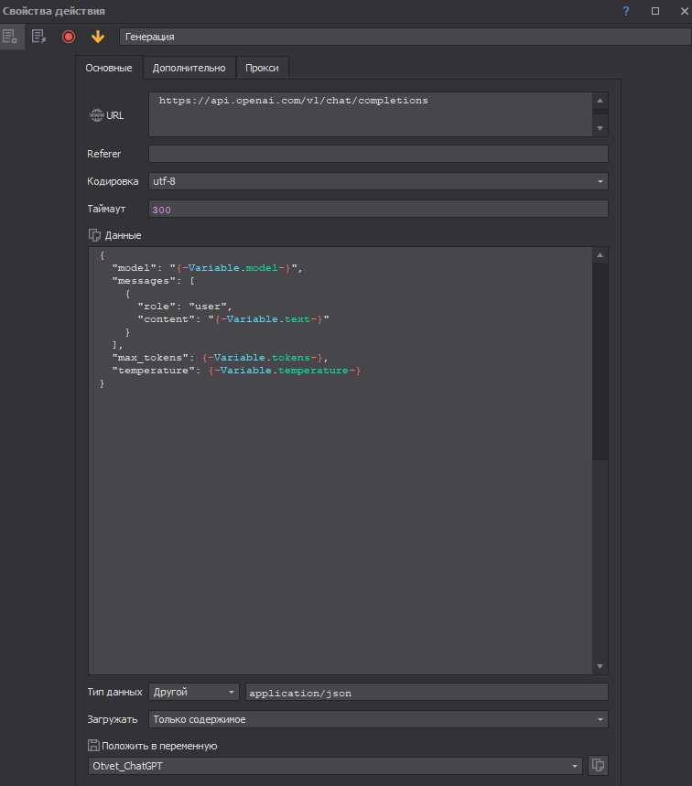Select the Основные tab

(109, 68)
